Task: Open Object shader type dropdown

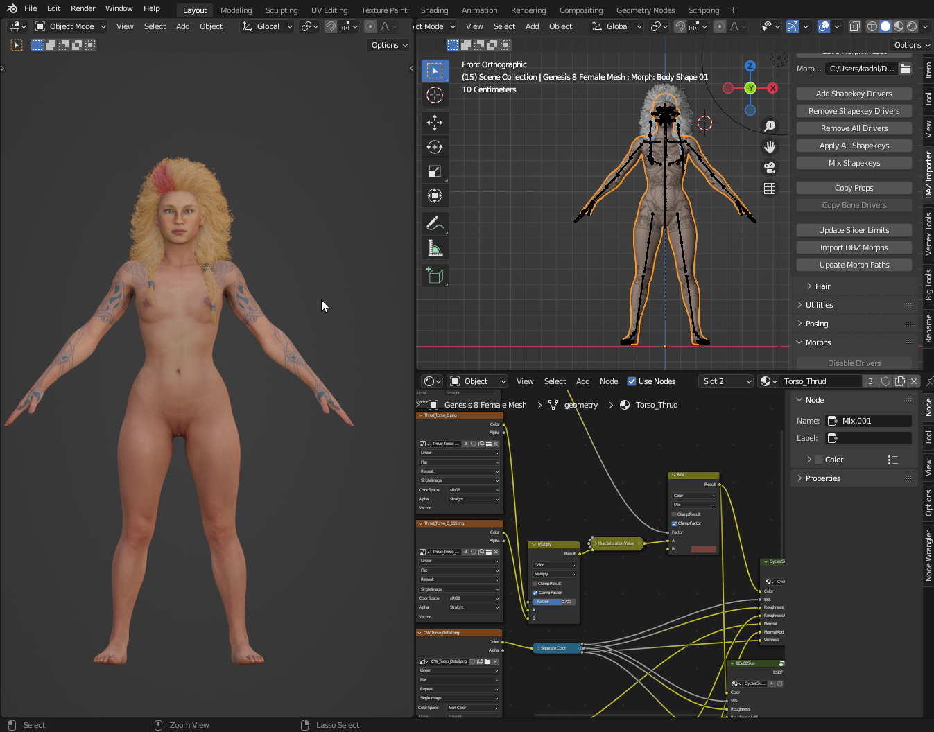Action: pyautogui.click(x=478, y=381)
